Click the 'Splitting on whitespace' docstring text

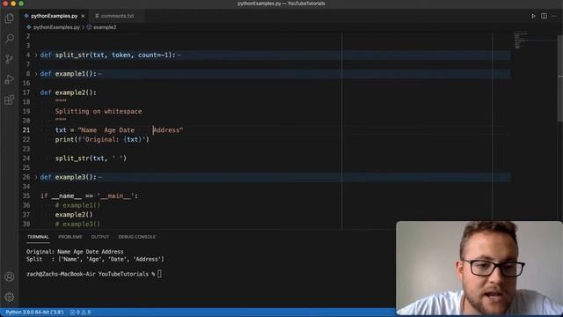99,112
